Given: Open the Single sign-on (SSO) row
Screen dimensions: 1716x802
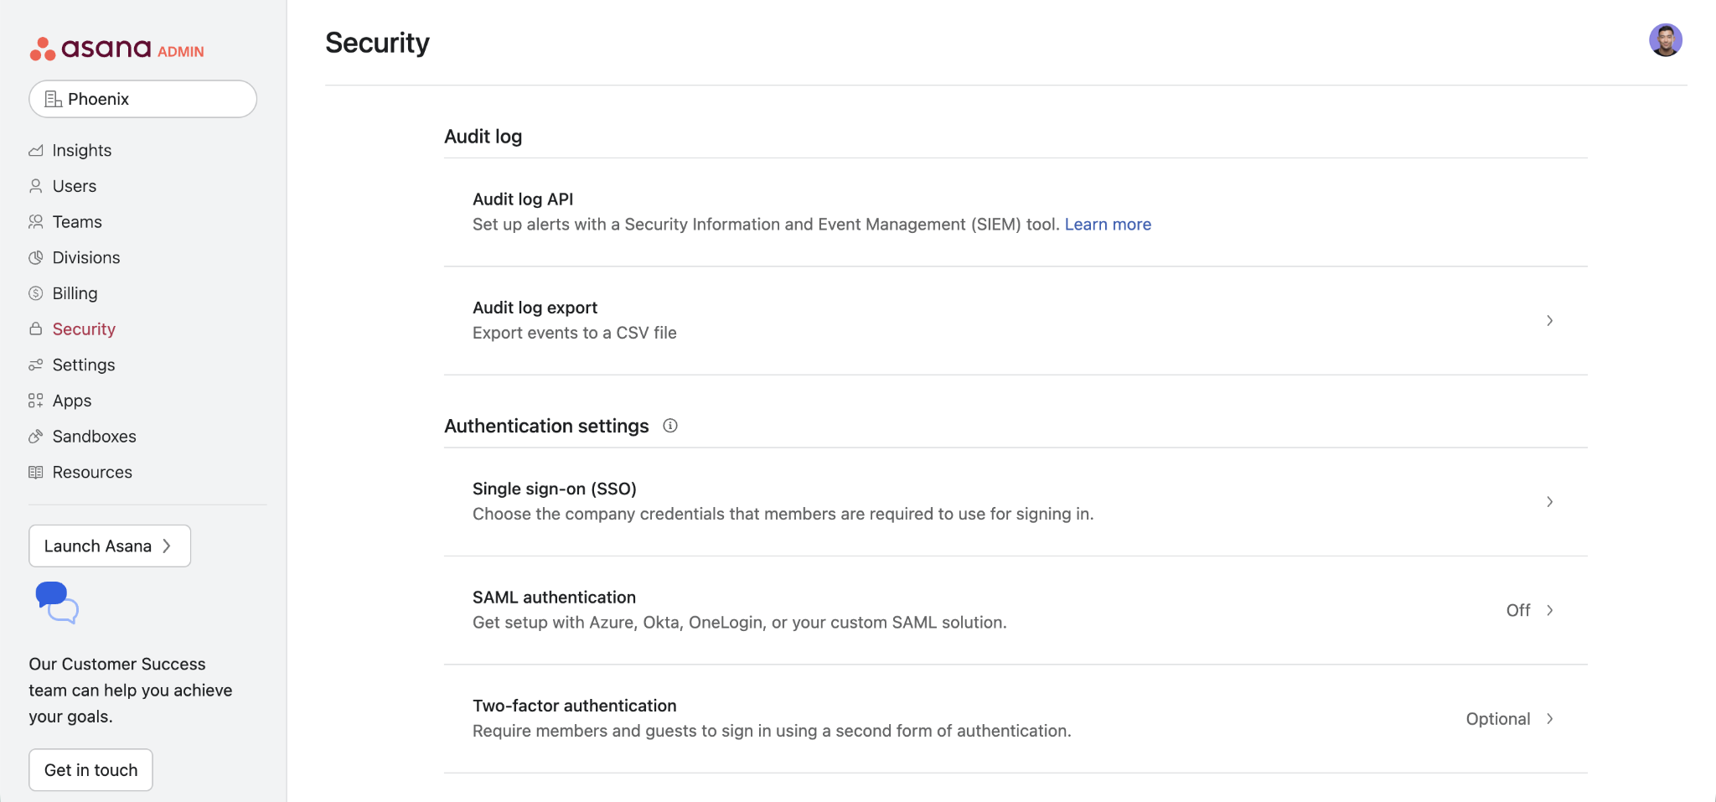Looking at the screenshot, I should (x=1016, y=502).
